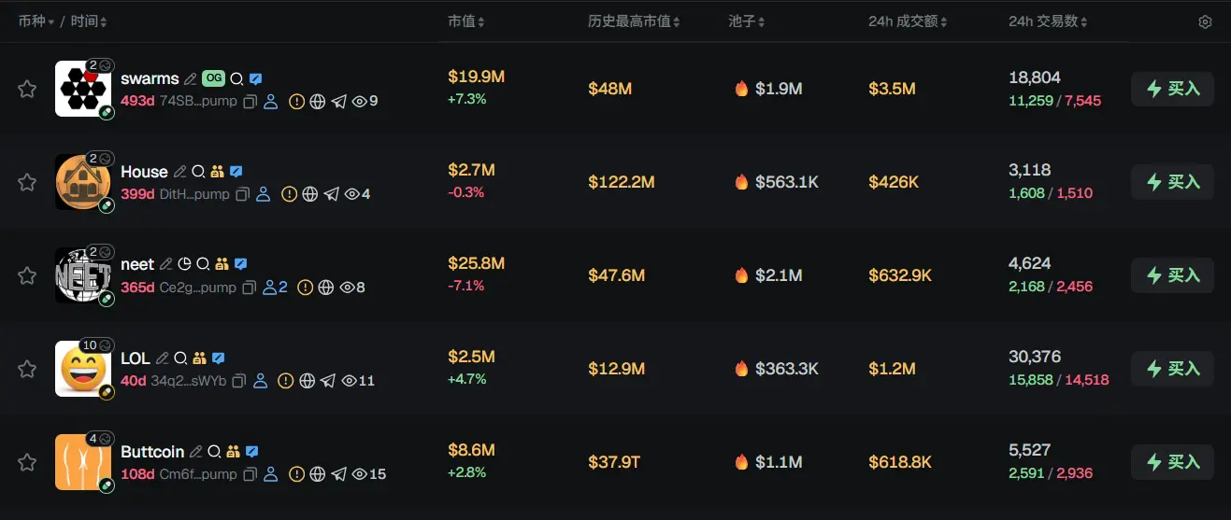Open swarms Telegram link icon

338,102
